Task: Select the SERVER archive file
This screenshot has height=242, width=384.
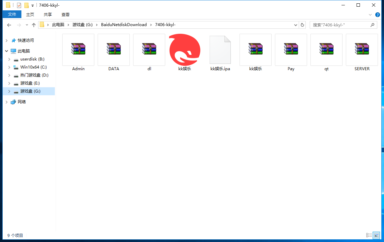Action: (x=362, y=49)
